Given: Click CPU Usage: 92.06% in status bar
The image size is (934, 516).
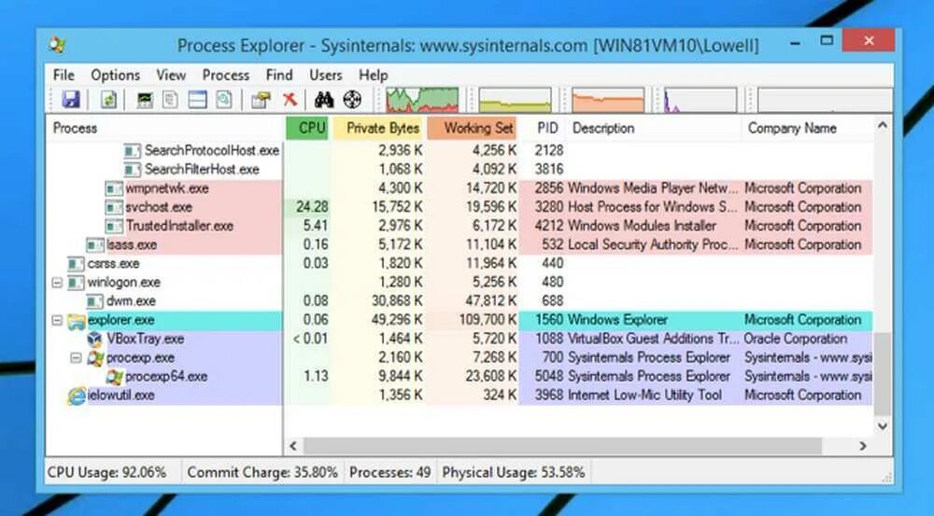Looking at the screenshot, I should click(x=106, y=472).
